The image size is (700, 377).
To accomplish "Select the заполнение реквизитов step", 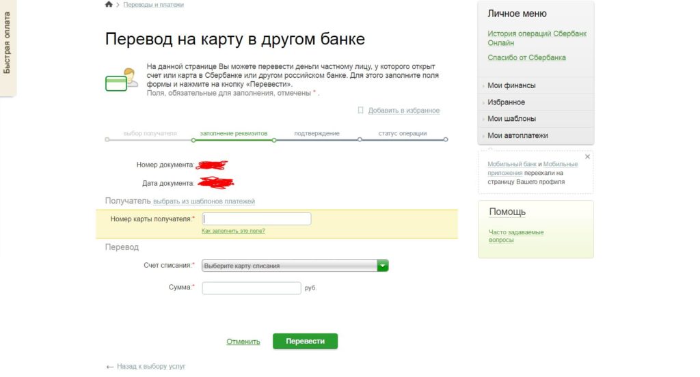I will tap(234, 133).
